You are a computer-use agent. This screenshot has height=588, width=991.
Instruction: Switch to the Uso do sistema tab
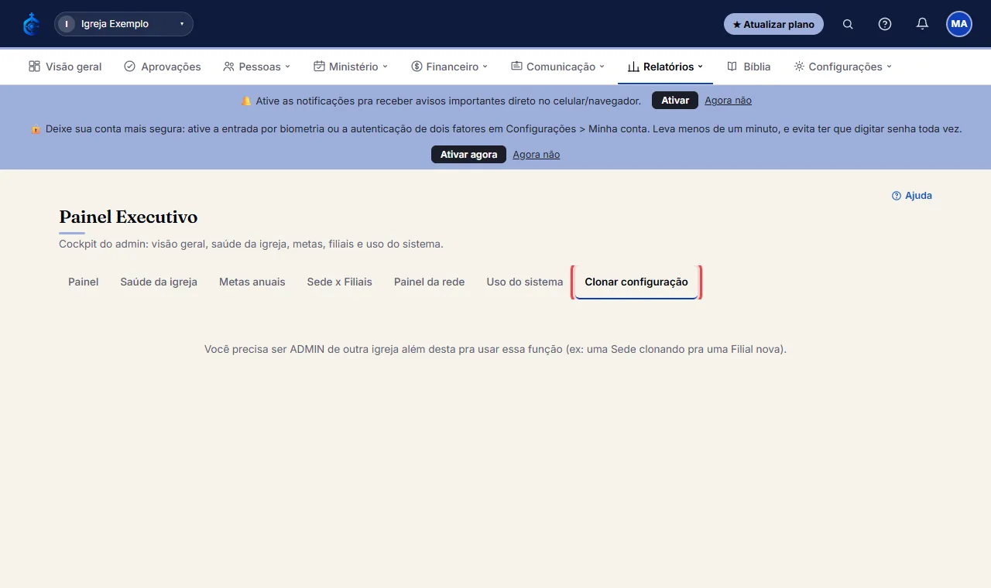pos(525,282)
